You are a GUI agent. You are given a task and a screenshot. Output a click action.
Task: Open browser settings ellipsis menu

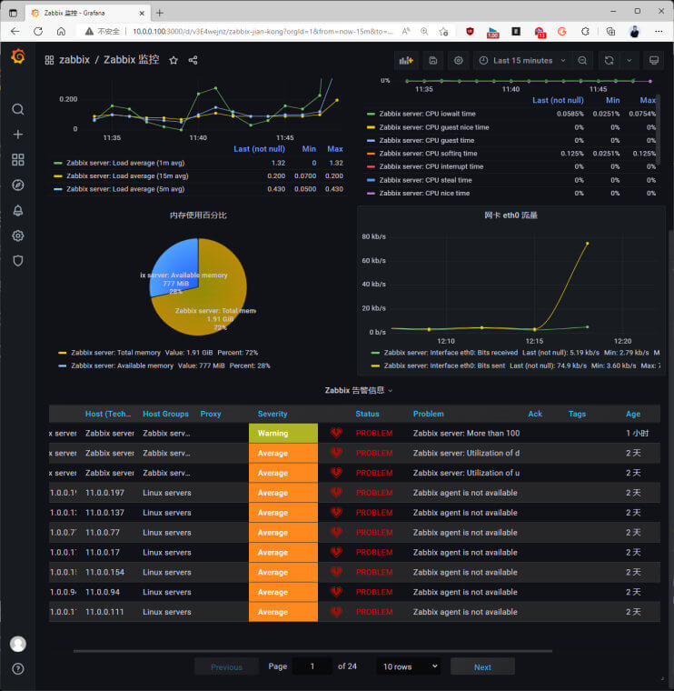coord(659,31)
